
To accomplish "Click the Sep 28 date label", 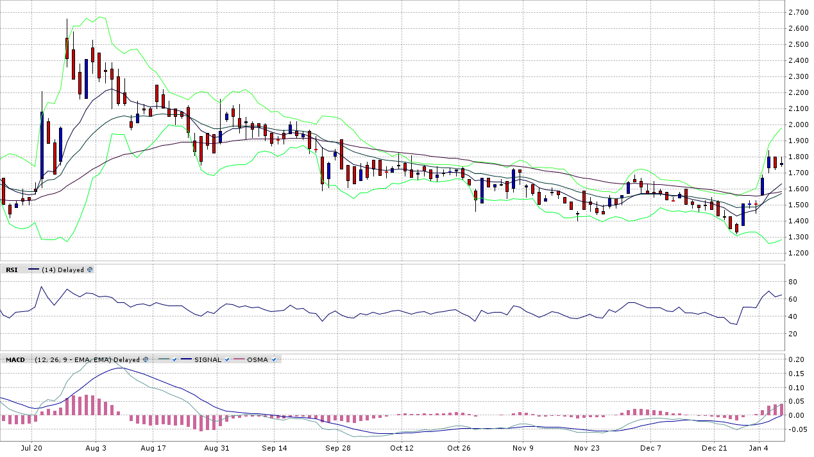I will (338, 447).
